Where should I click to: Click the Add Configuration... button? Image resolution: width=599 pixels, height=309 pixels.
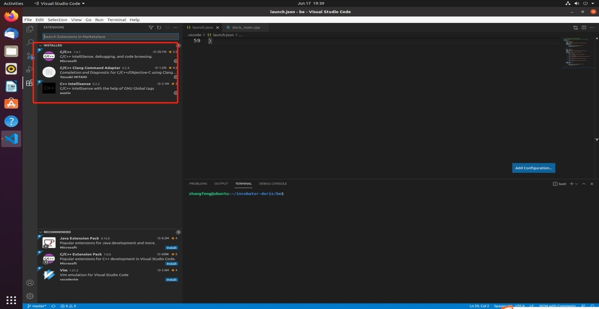click(533, 168)
